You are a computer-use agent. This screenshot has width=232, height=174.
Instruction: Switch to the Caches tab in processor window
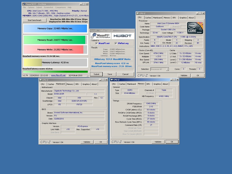point(148,18)
